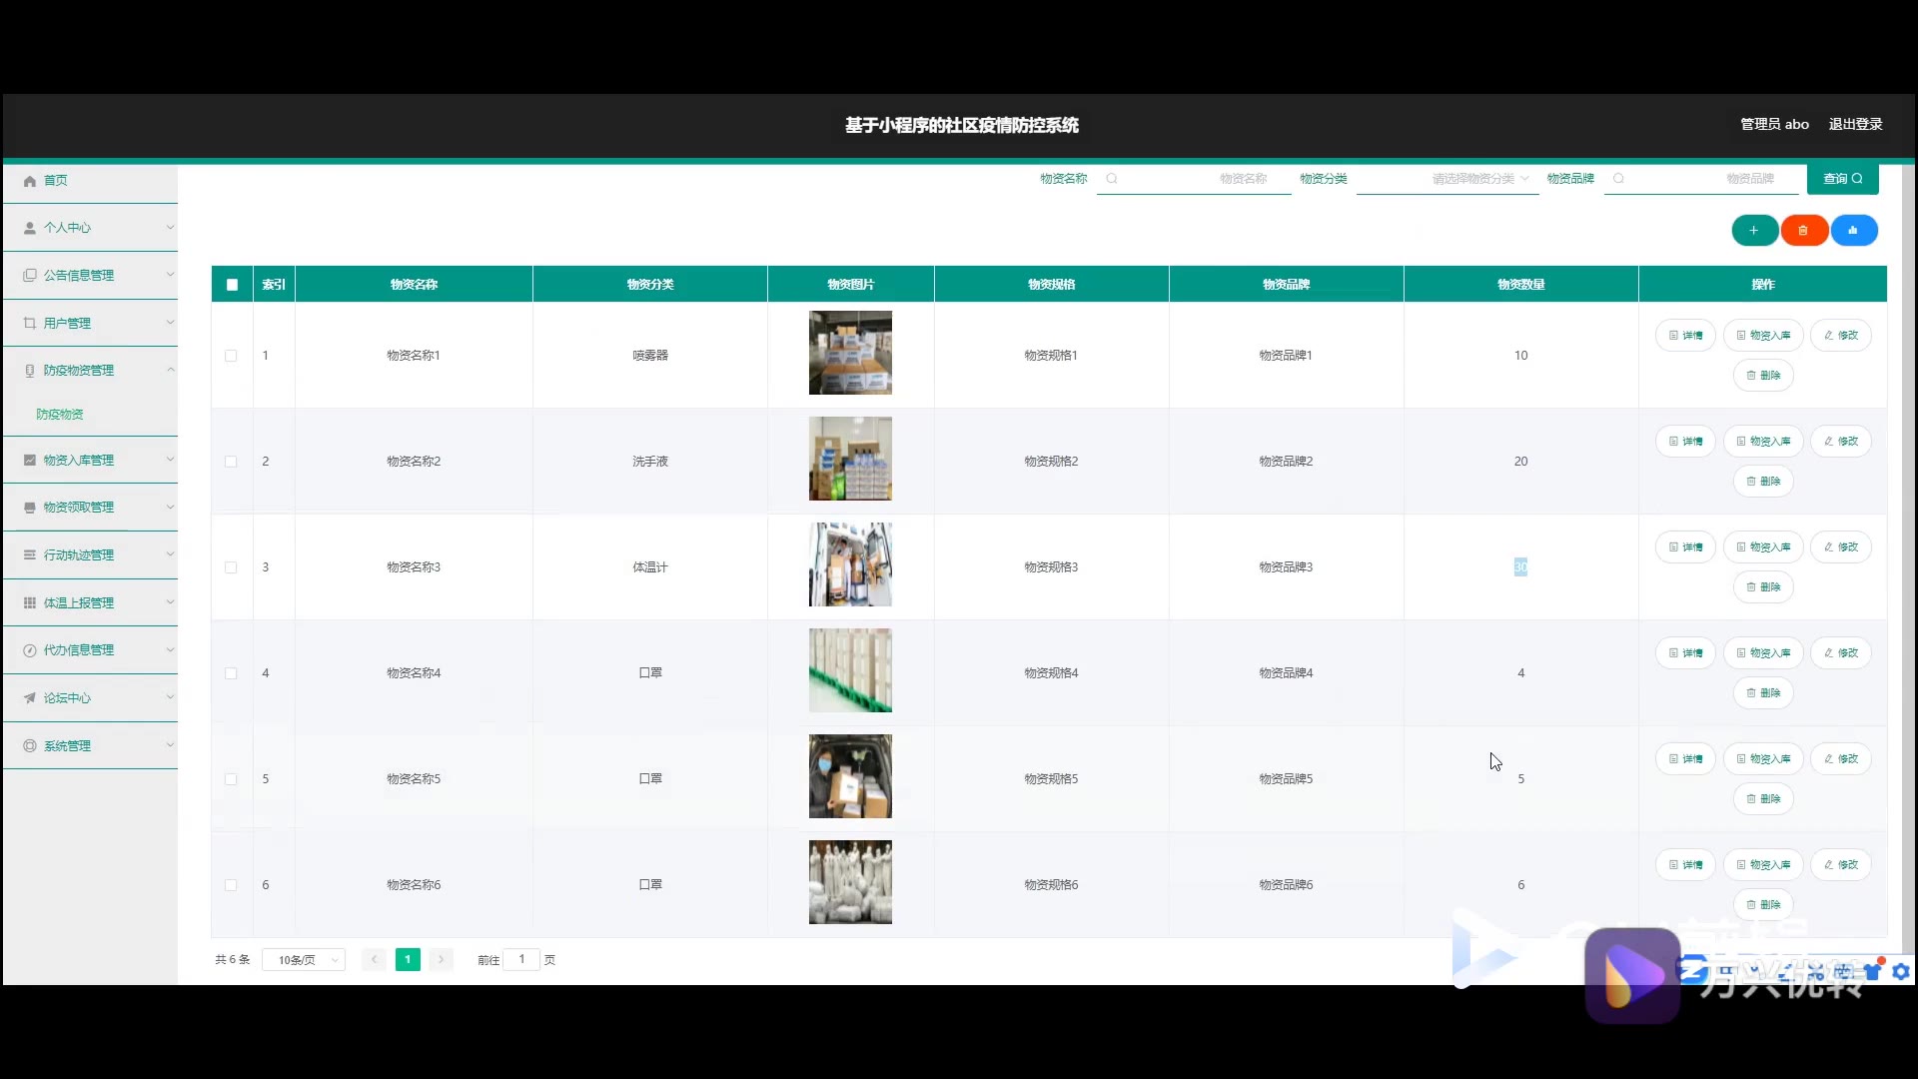Screen dimensions: 1918x1079
Task: Check the checkbox for row 物资名称1
Action: click(x=231, y=356)
